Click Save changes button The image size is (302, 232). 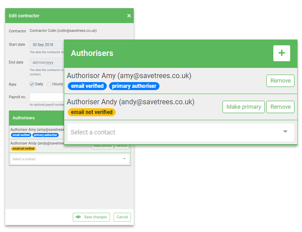click(x=91, y=217)
